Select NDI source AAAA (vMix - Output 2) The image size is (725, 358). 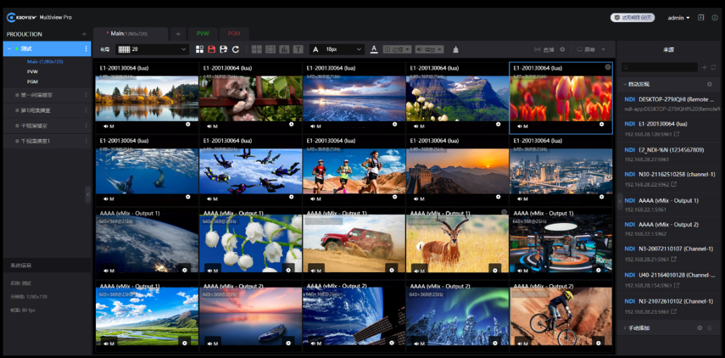click(x=669, y=228)
